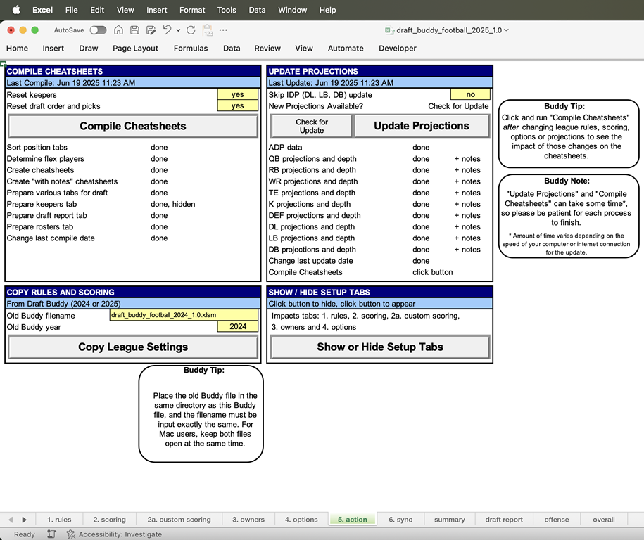Open the Edit menu

(x=97, y=10)
